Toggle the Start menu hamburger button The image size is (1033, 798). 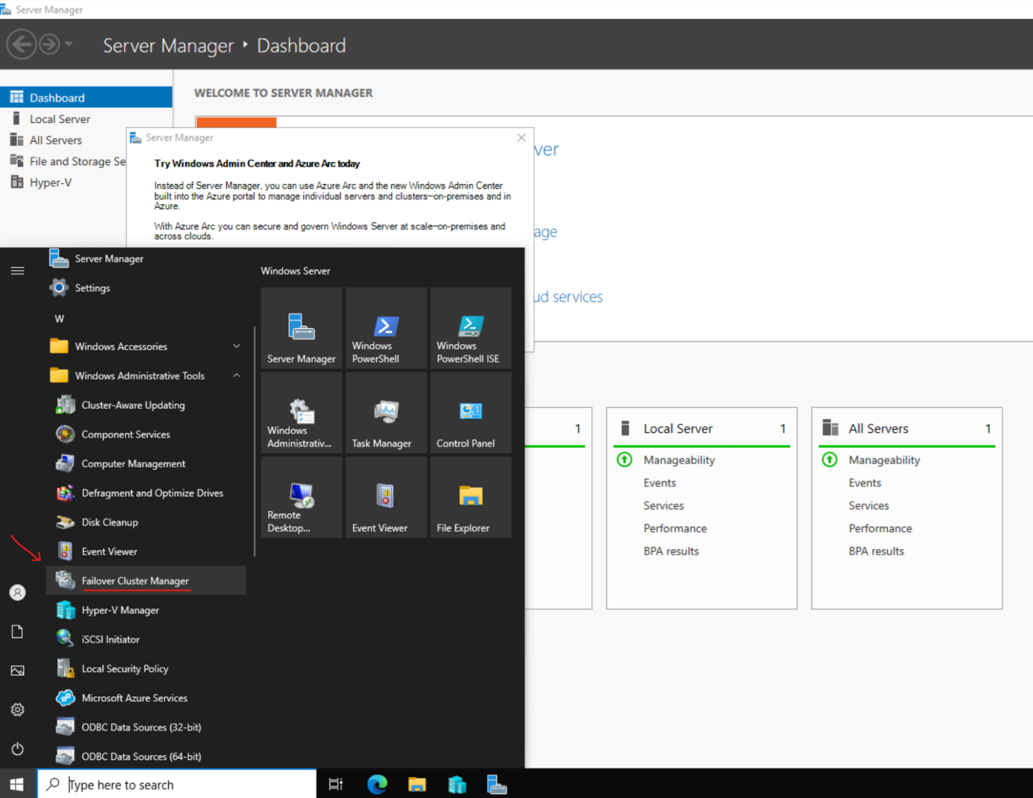(x=17, y=270)
